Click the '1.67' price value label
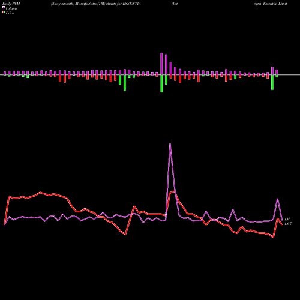Viewport: 300px width, 300px height. (288, 224)
